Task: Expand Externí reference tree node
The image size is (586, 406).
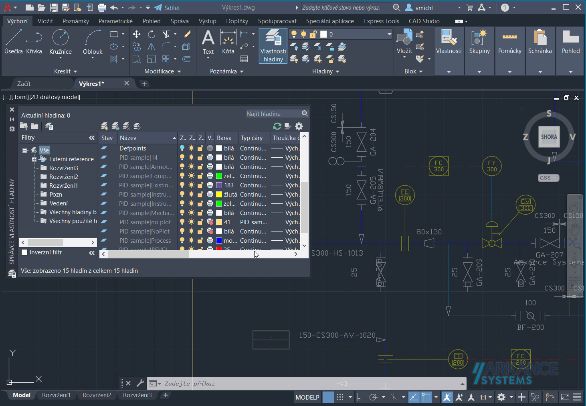Action: tap(34, 159)
